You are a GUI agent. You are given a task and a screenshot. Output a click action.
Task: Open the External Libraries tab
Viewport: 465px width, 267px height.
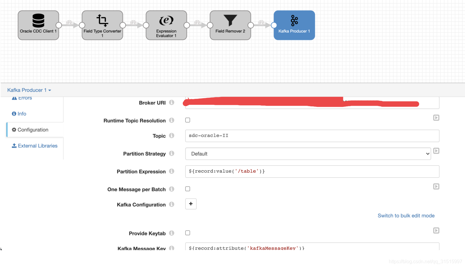click(x=35, y=146)
